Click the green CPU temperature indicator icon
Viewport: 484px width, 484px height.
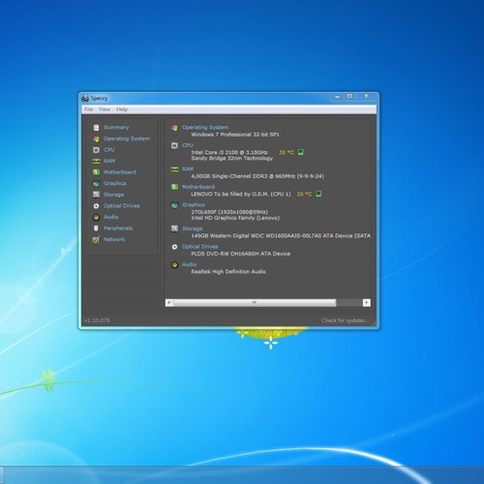coord(300,152)
